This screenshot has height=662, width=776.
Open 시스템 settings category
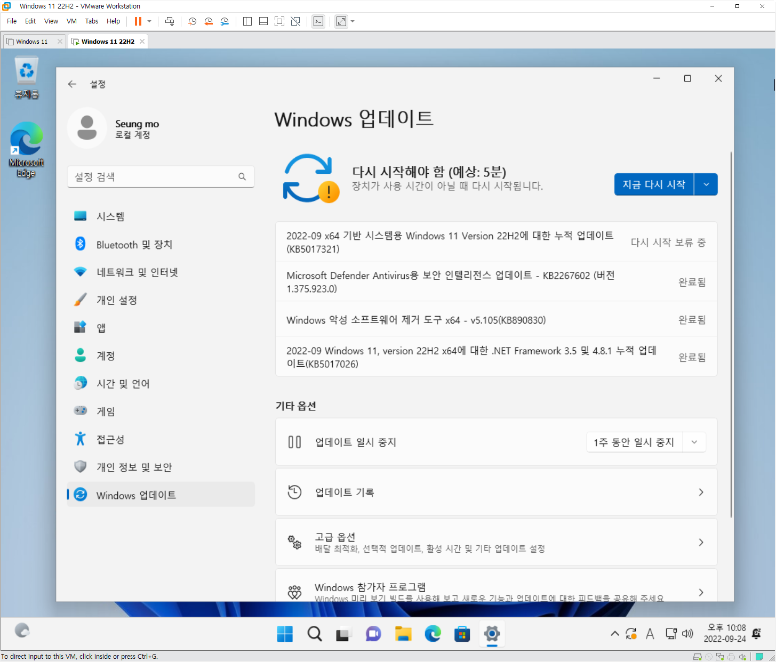161,216
